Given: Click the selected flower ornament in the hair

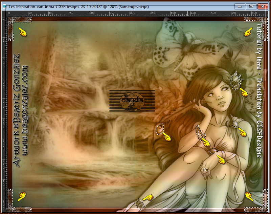Looking at the screenshot, I should pos(236,81).
